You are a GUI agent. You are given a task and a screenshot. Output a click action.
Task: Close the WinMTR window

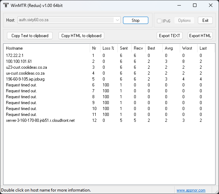[211, 5]
